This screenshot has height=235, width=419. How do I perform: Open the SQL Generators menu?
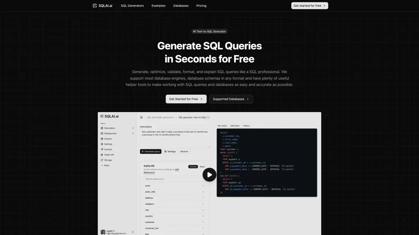click(x=132, y=6)
